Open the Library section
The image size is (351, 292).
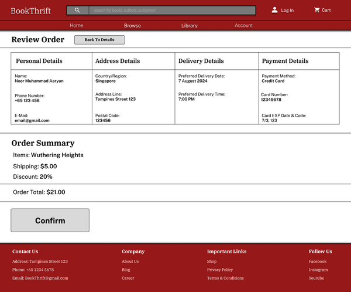coord(190,26)
